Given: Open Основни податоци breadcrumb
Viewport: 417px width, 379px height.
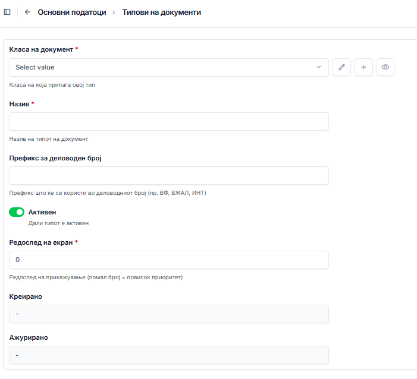Looking at the screenshot, I should coord(72,12).
